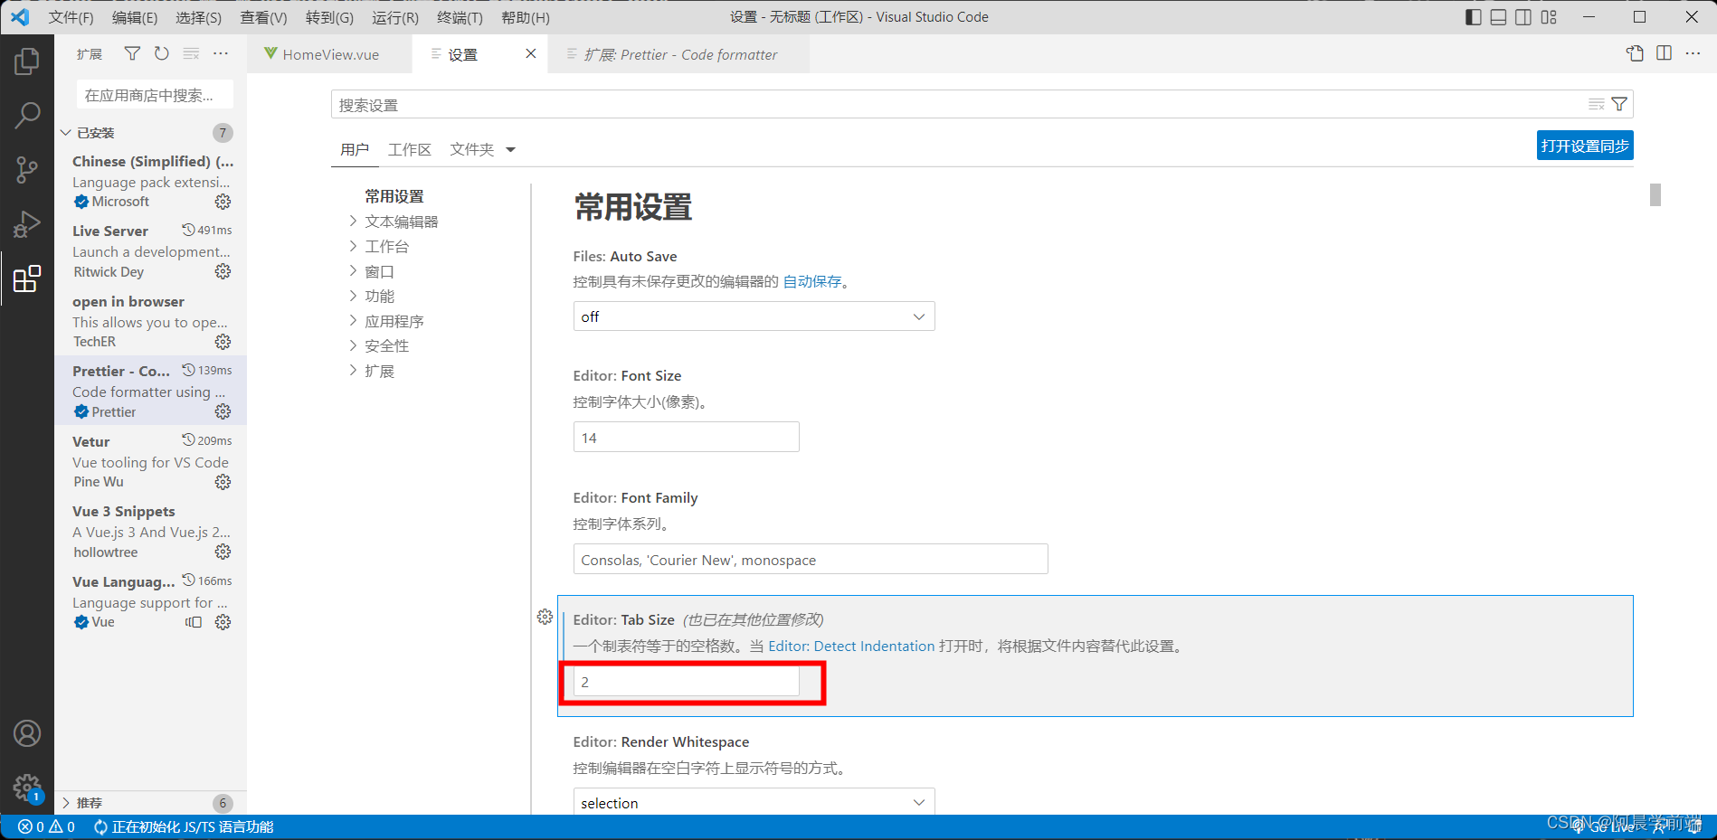Click the 打开设置同步 button
Image resolution: width=1717 pixels, height=840 pixels.
[1584, 145]
